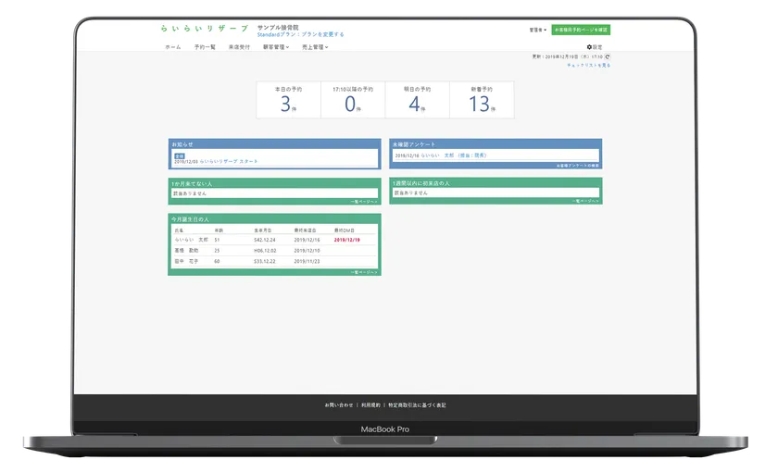
Task: Expand the 顧客管理 menu
Action: coord(276,47)
